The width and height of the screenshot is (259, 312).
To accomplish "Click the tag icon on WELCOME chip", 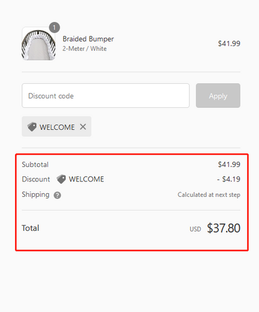I will coord(32,127).
